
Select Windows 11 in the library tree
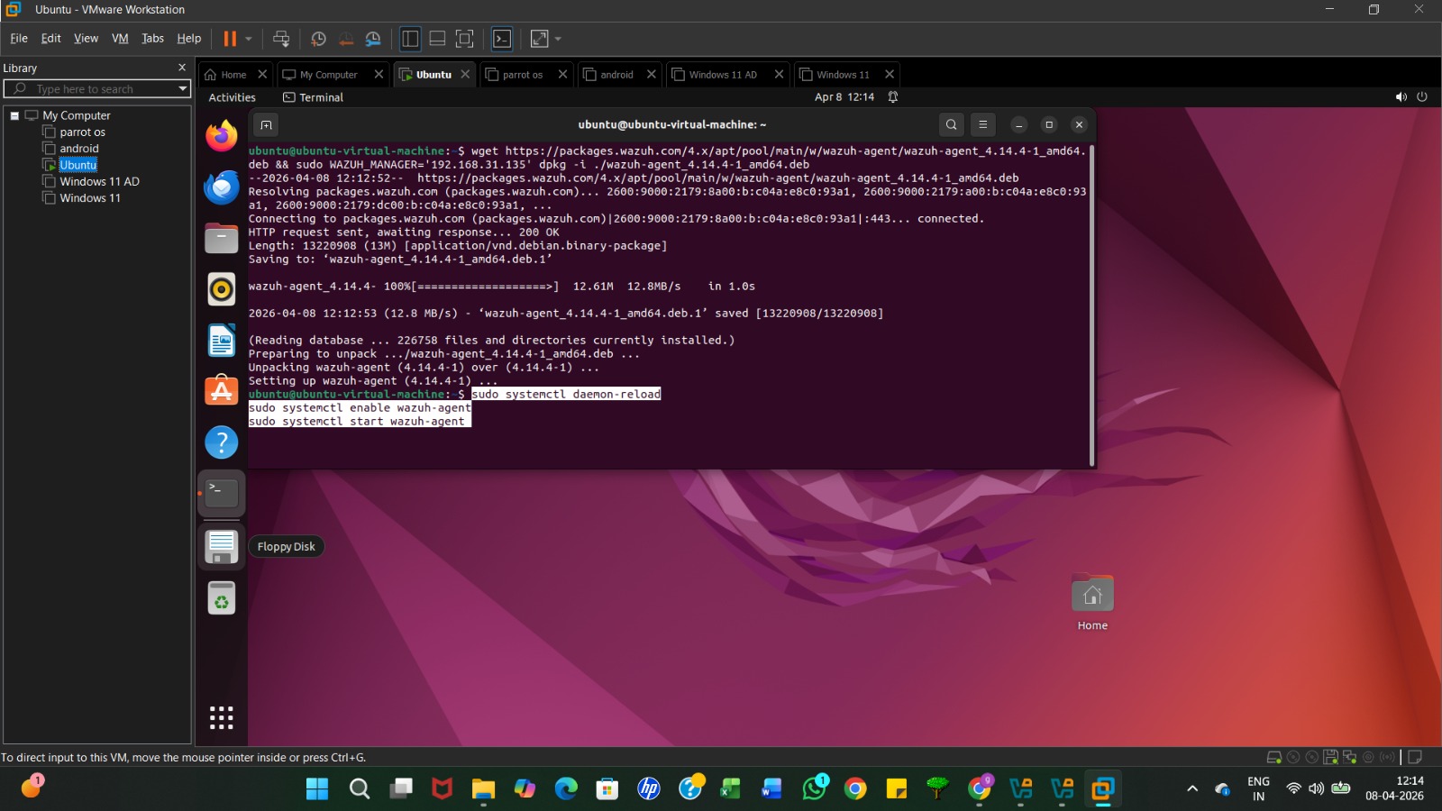tap(90, 198)
